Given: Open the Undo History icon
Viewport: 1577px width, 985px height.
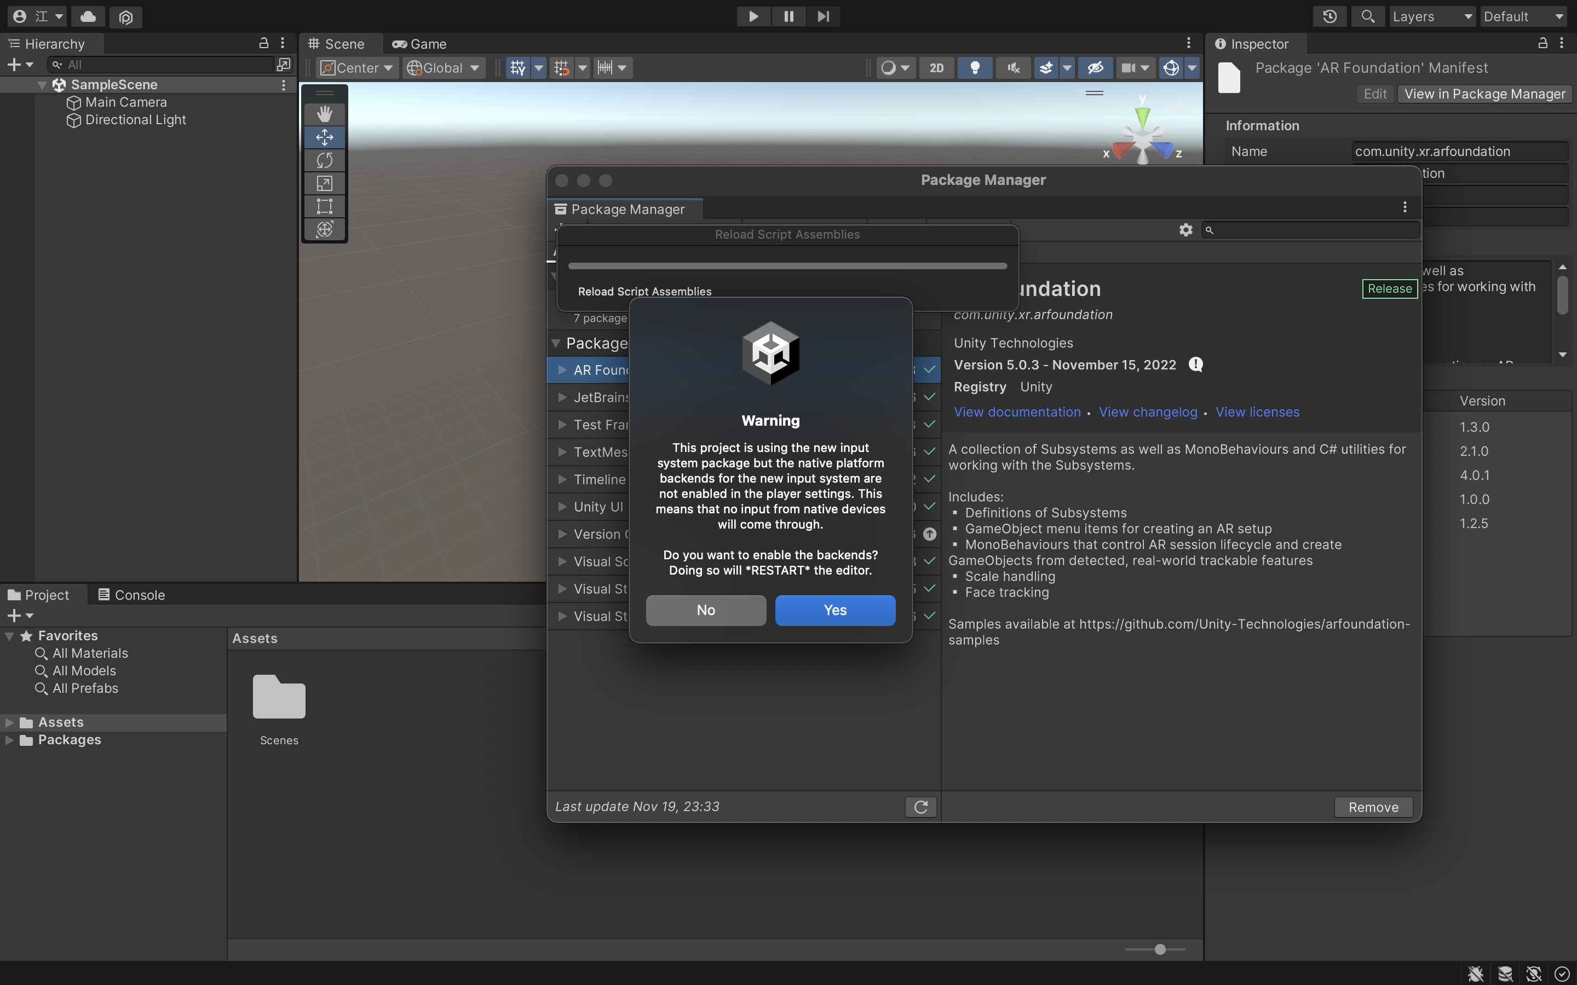Looking at the screenshot, I should [x=1329, y=16].
